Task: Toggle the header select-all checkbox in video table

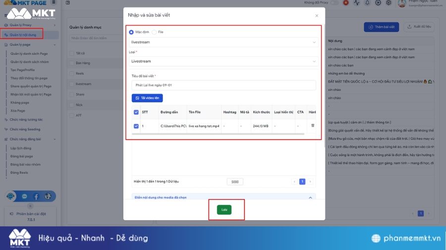Action: point(136,112)
